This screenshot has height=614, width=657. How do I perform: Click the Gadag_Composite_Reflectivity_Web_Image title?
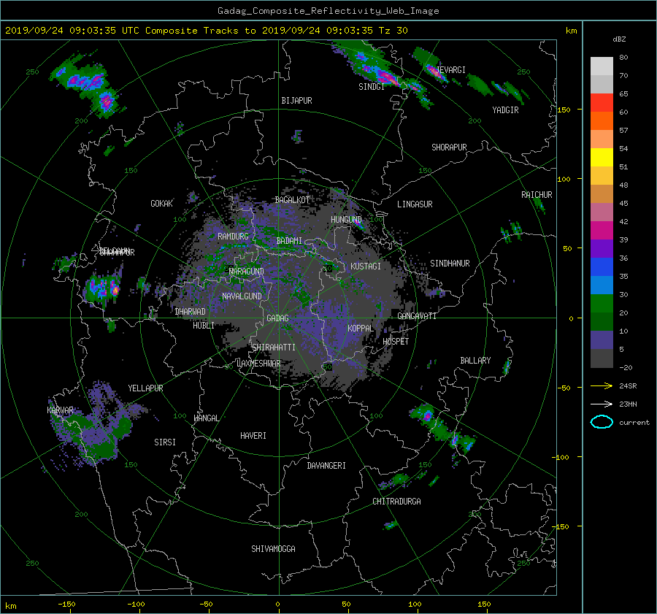coord(328,11)
